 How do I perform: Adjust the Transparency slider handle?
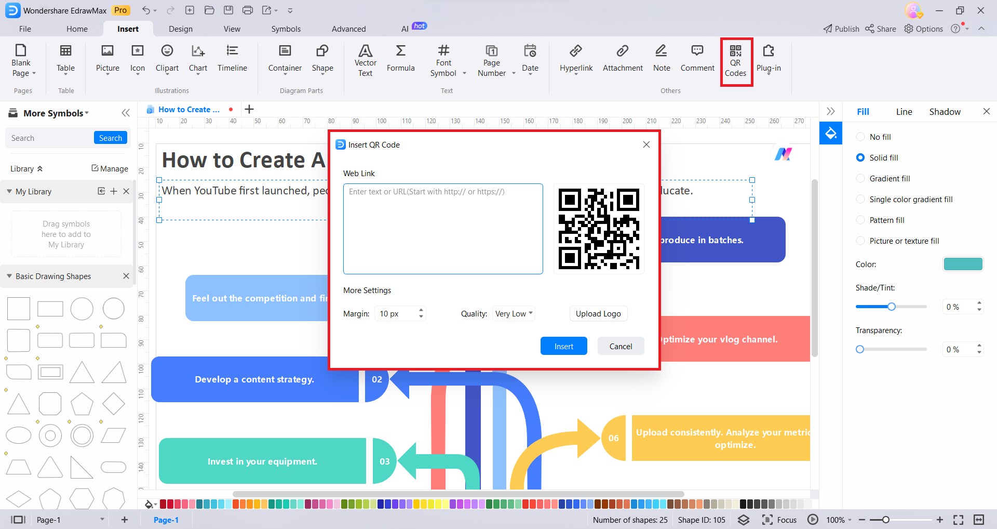(860, 349)
